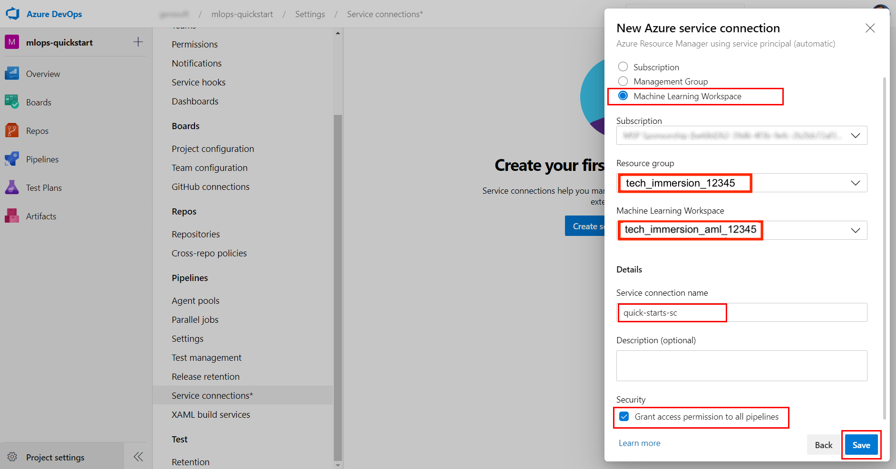
Task: Click the settings list scrollbar down arrow
Action: pyautogui.click(x=338, y=465)
